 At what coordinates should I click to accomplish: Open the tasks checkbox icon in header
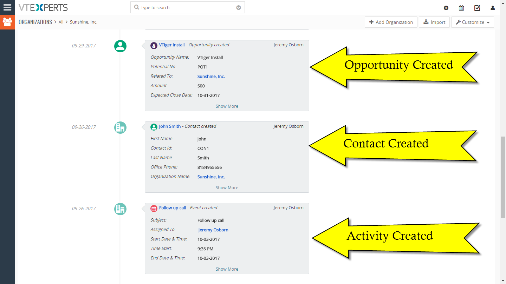click(477, 8)
